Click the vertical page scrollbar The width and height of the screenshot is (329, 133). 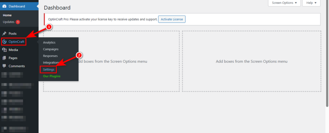point(327,54)
